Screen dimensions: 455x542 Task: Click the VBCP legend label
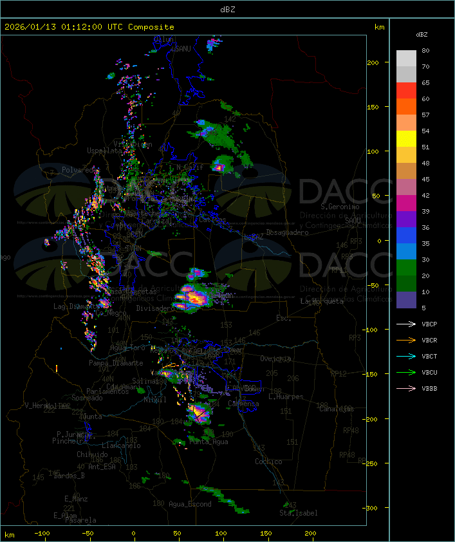(429, 324)
